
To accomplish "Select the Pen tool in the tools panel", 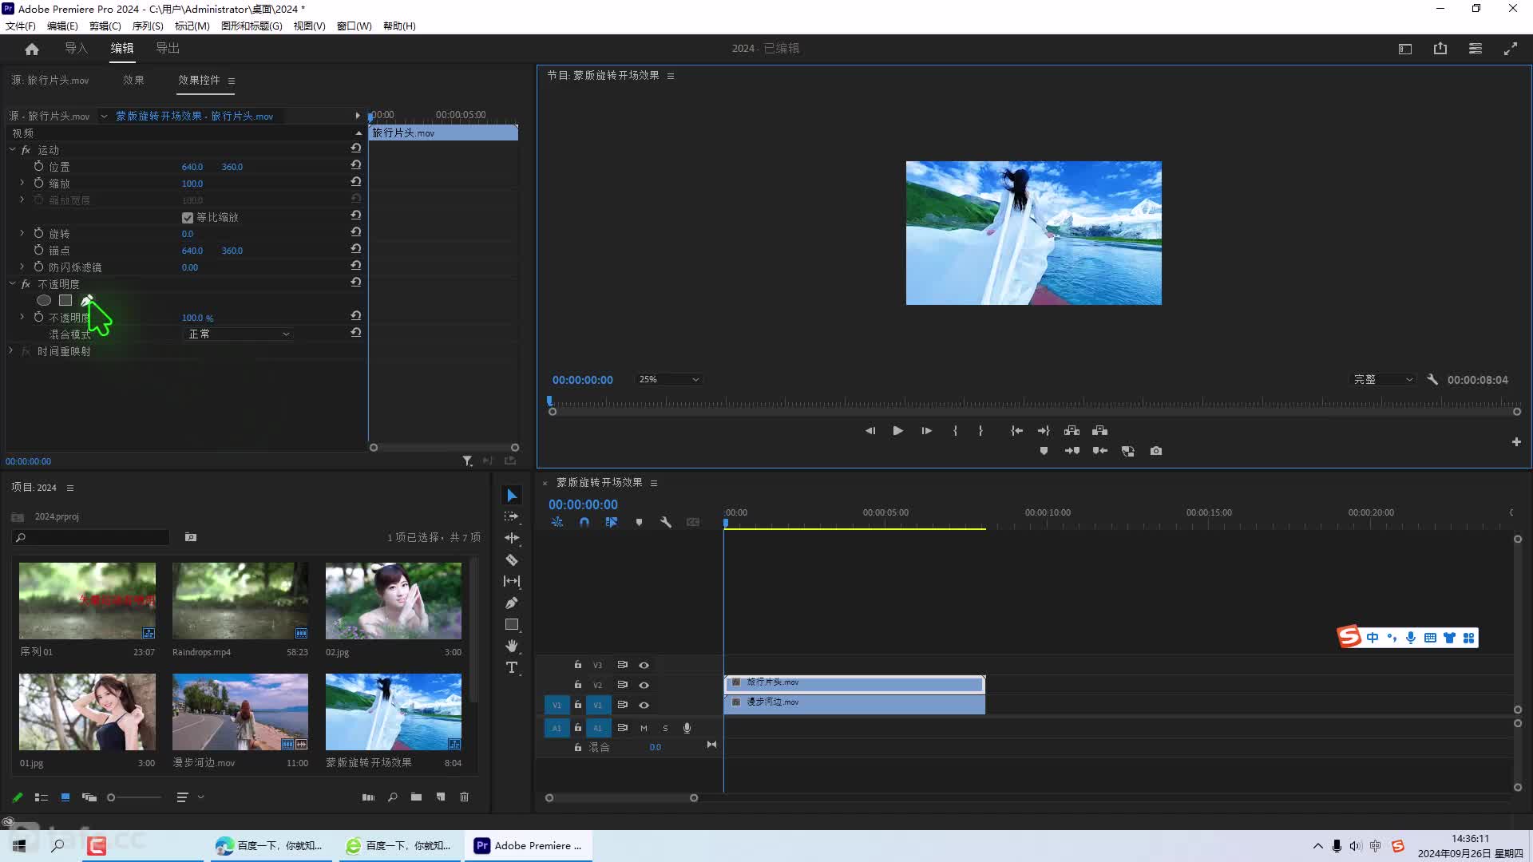I will tap(512, 603).
